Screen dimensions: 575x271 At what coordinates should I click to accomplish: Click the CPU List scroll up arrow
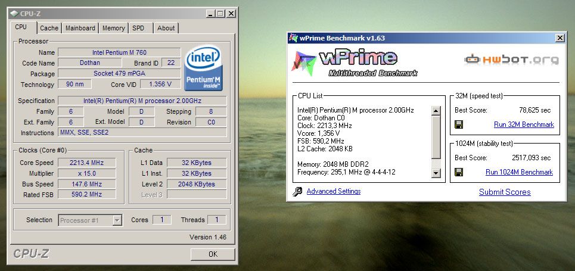click(x=436, y=111)
